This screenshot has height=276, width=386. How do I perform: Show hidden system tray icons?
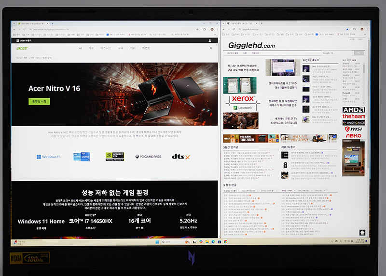pyautogui.click(x=331, y=241)
